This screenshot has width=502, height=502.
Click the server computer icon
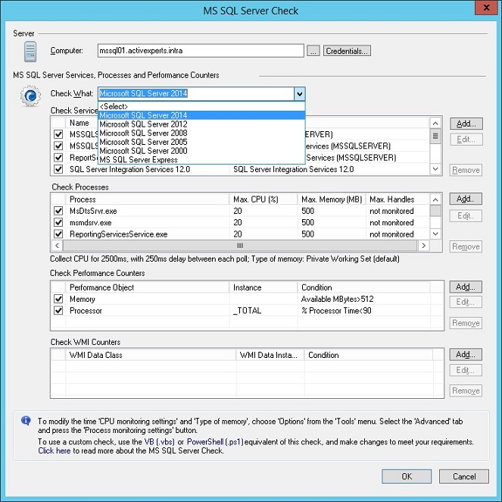(x=30, y=52)
